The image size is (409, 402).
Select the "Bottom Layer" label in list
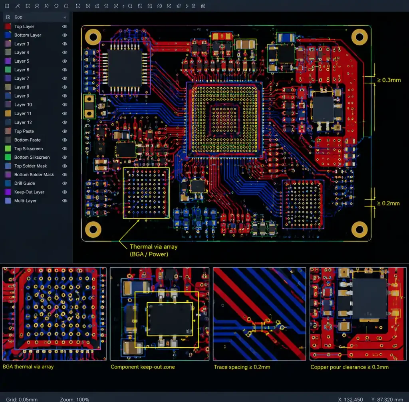point(28,35)
